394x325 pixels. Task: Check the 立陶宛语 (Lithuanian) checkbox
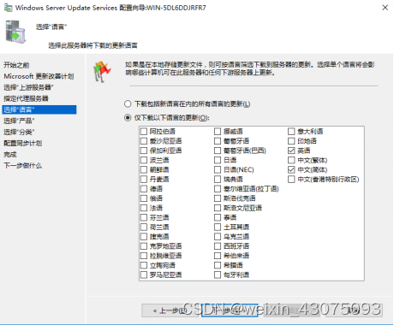[x=144, y=265]
